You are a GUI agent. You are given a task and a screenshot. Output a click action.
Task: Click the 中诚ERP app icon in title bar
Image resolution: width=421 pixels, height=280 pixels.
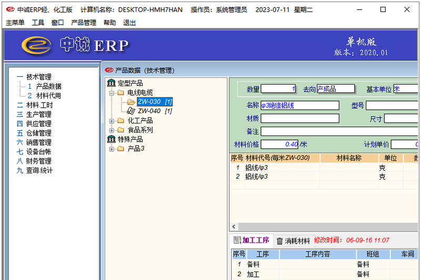10,9
